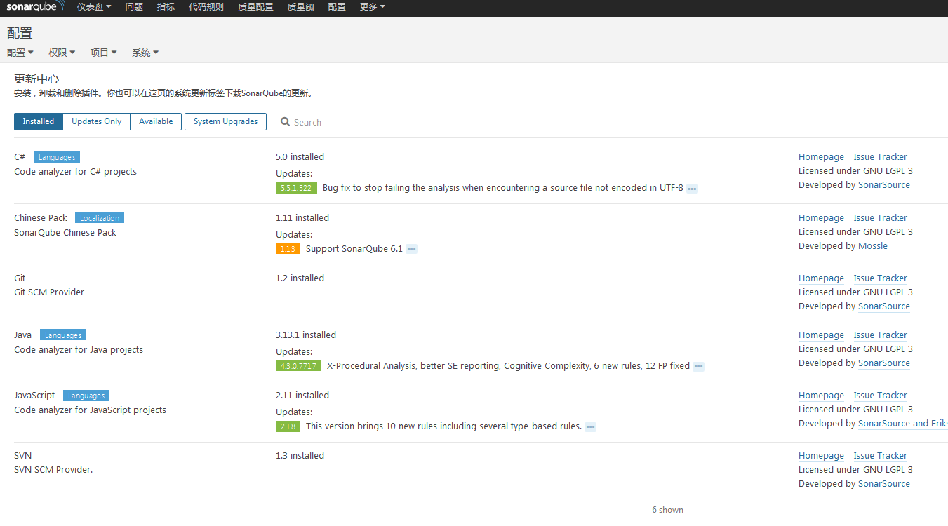Select the Available filter
This screenshot has width=948, height=526.
[x=156, y=121]
